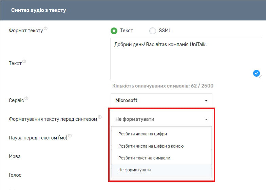266x190 pixels.
Task: Collapse the Не форматувати dropdown field
Action: tap(161, 119)
